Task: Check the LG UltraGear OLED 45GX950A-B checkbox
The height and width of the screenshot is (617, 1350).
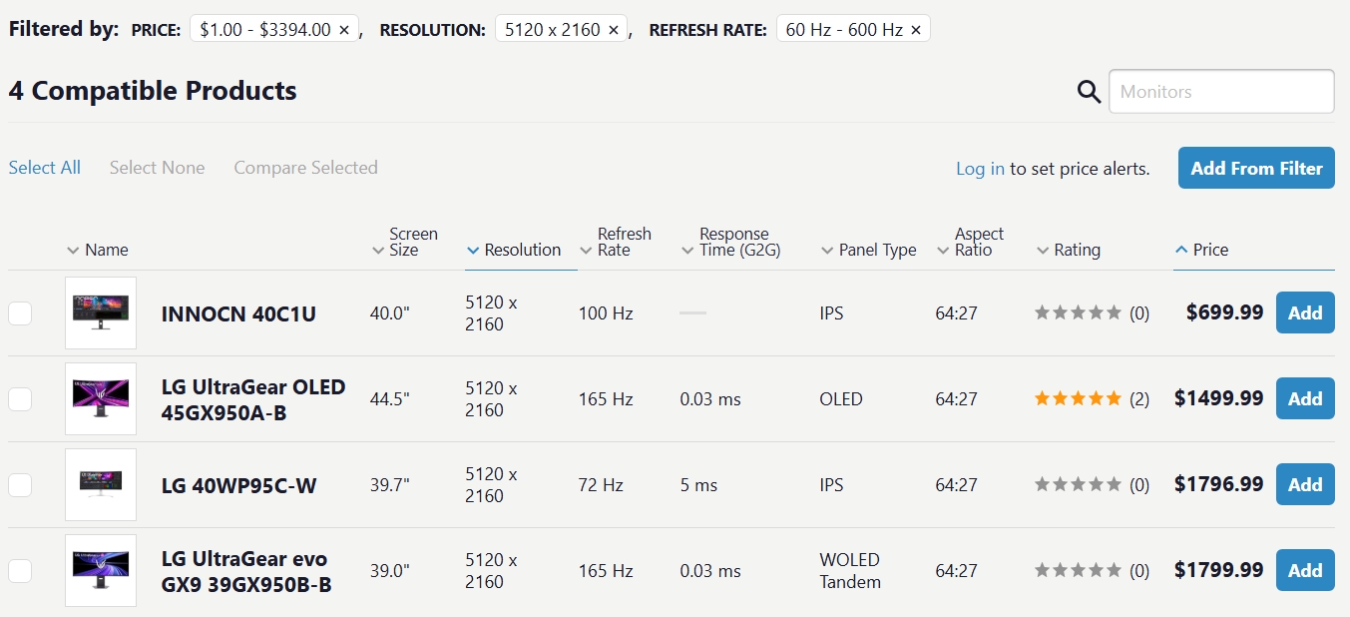Action: pos(20,399)
